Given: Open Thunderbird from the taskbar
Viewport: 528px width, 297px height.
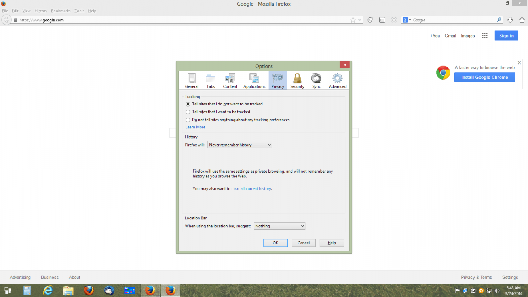Looking at the screenshot, I should pos(110,291).
